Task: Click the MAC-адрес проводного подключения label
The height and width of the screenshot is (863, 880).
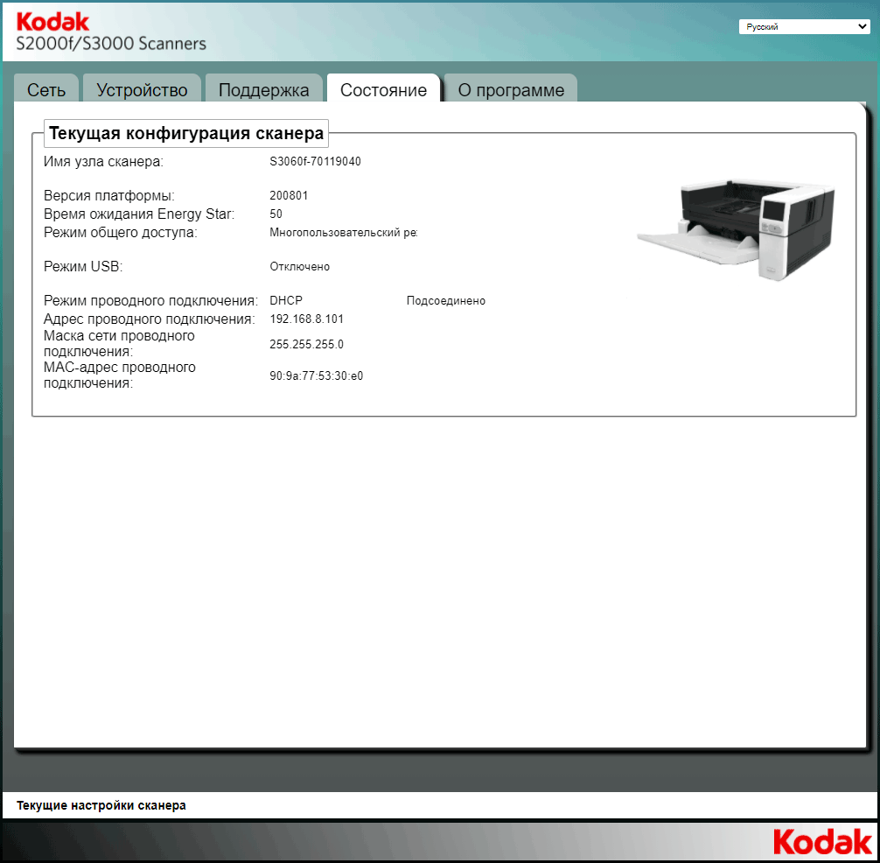Action: (x=120, y=375)
